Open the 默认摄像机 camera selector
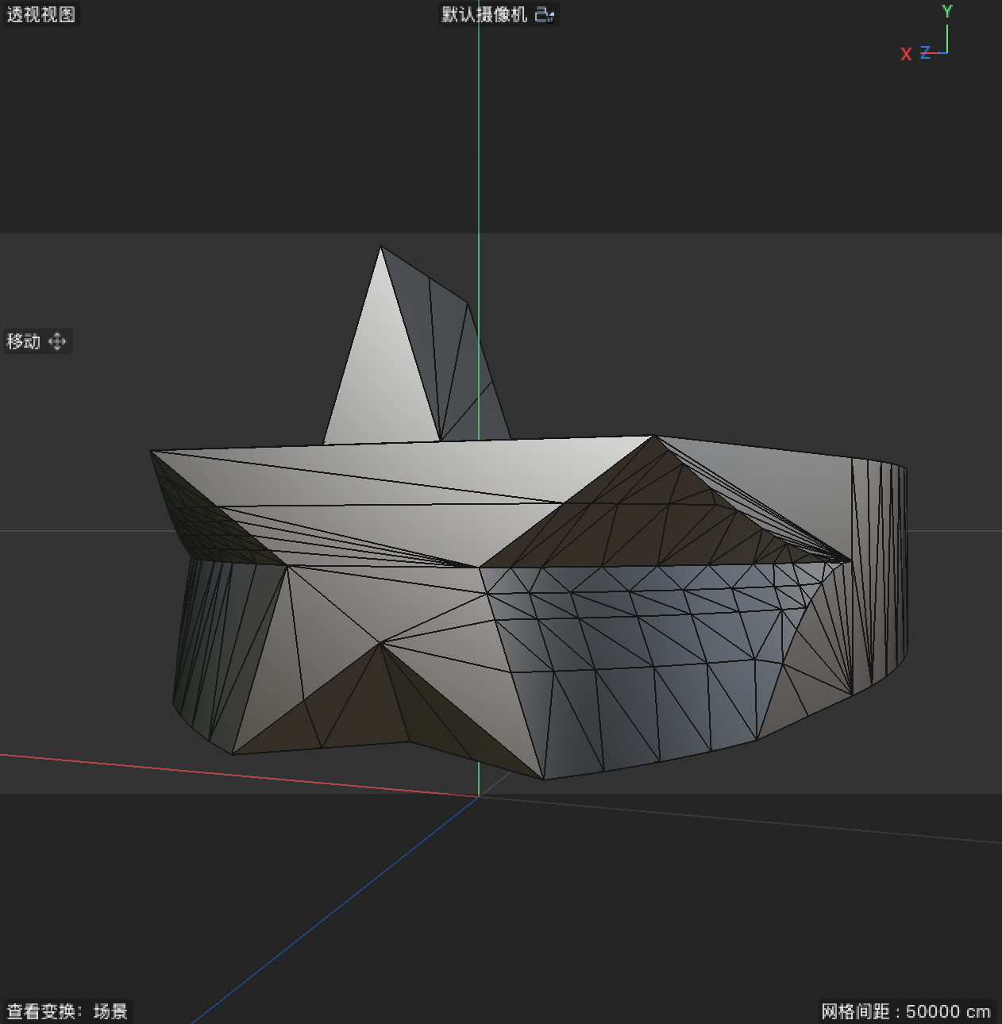 point(484,14)
